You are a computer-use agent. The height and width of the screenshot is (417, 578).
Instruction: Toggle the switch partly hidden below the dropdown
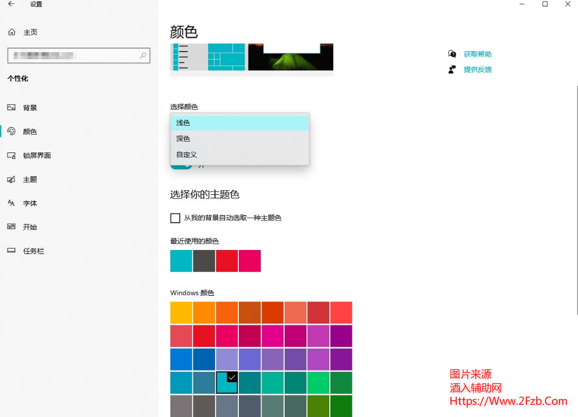[x=181, y=166]
